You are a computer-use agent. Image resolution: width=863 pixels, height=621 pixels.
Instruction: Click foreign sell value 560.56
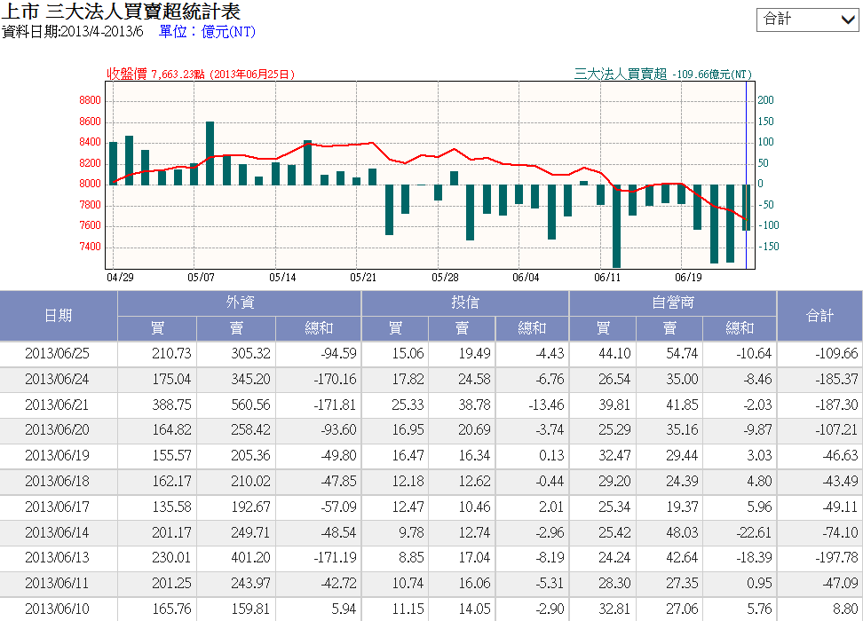tap(250, 405)
